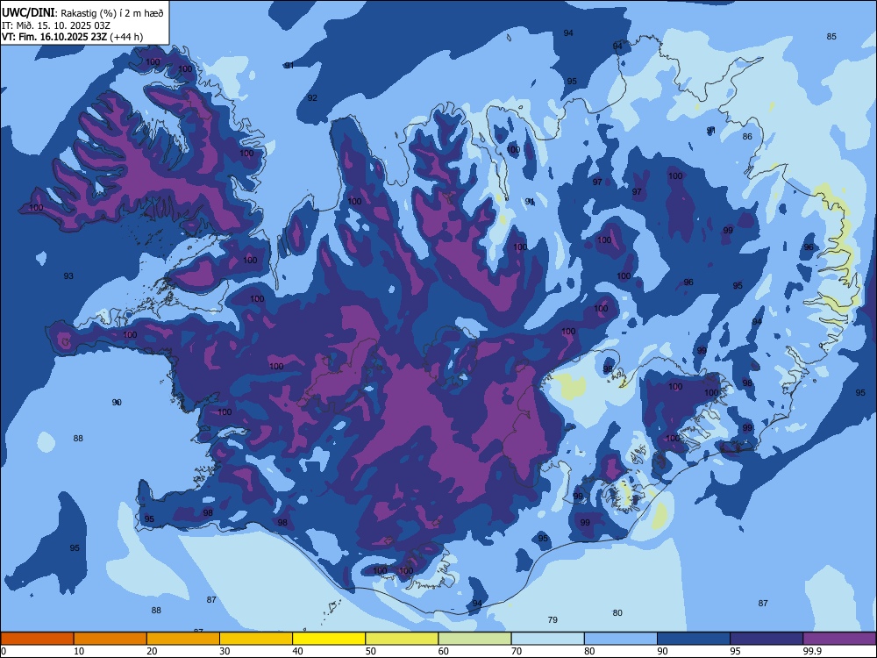Pick the golden 30–40 legend swatch
The width and height of the screenshot is (877, 658).
point(256,639)
